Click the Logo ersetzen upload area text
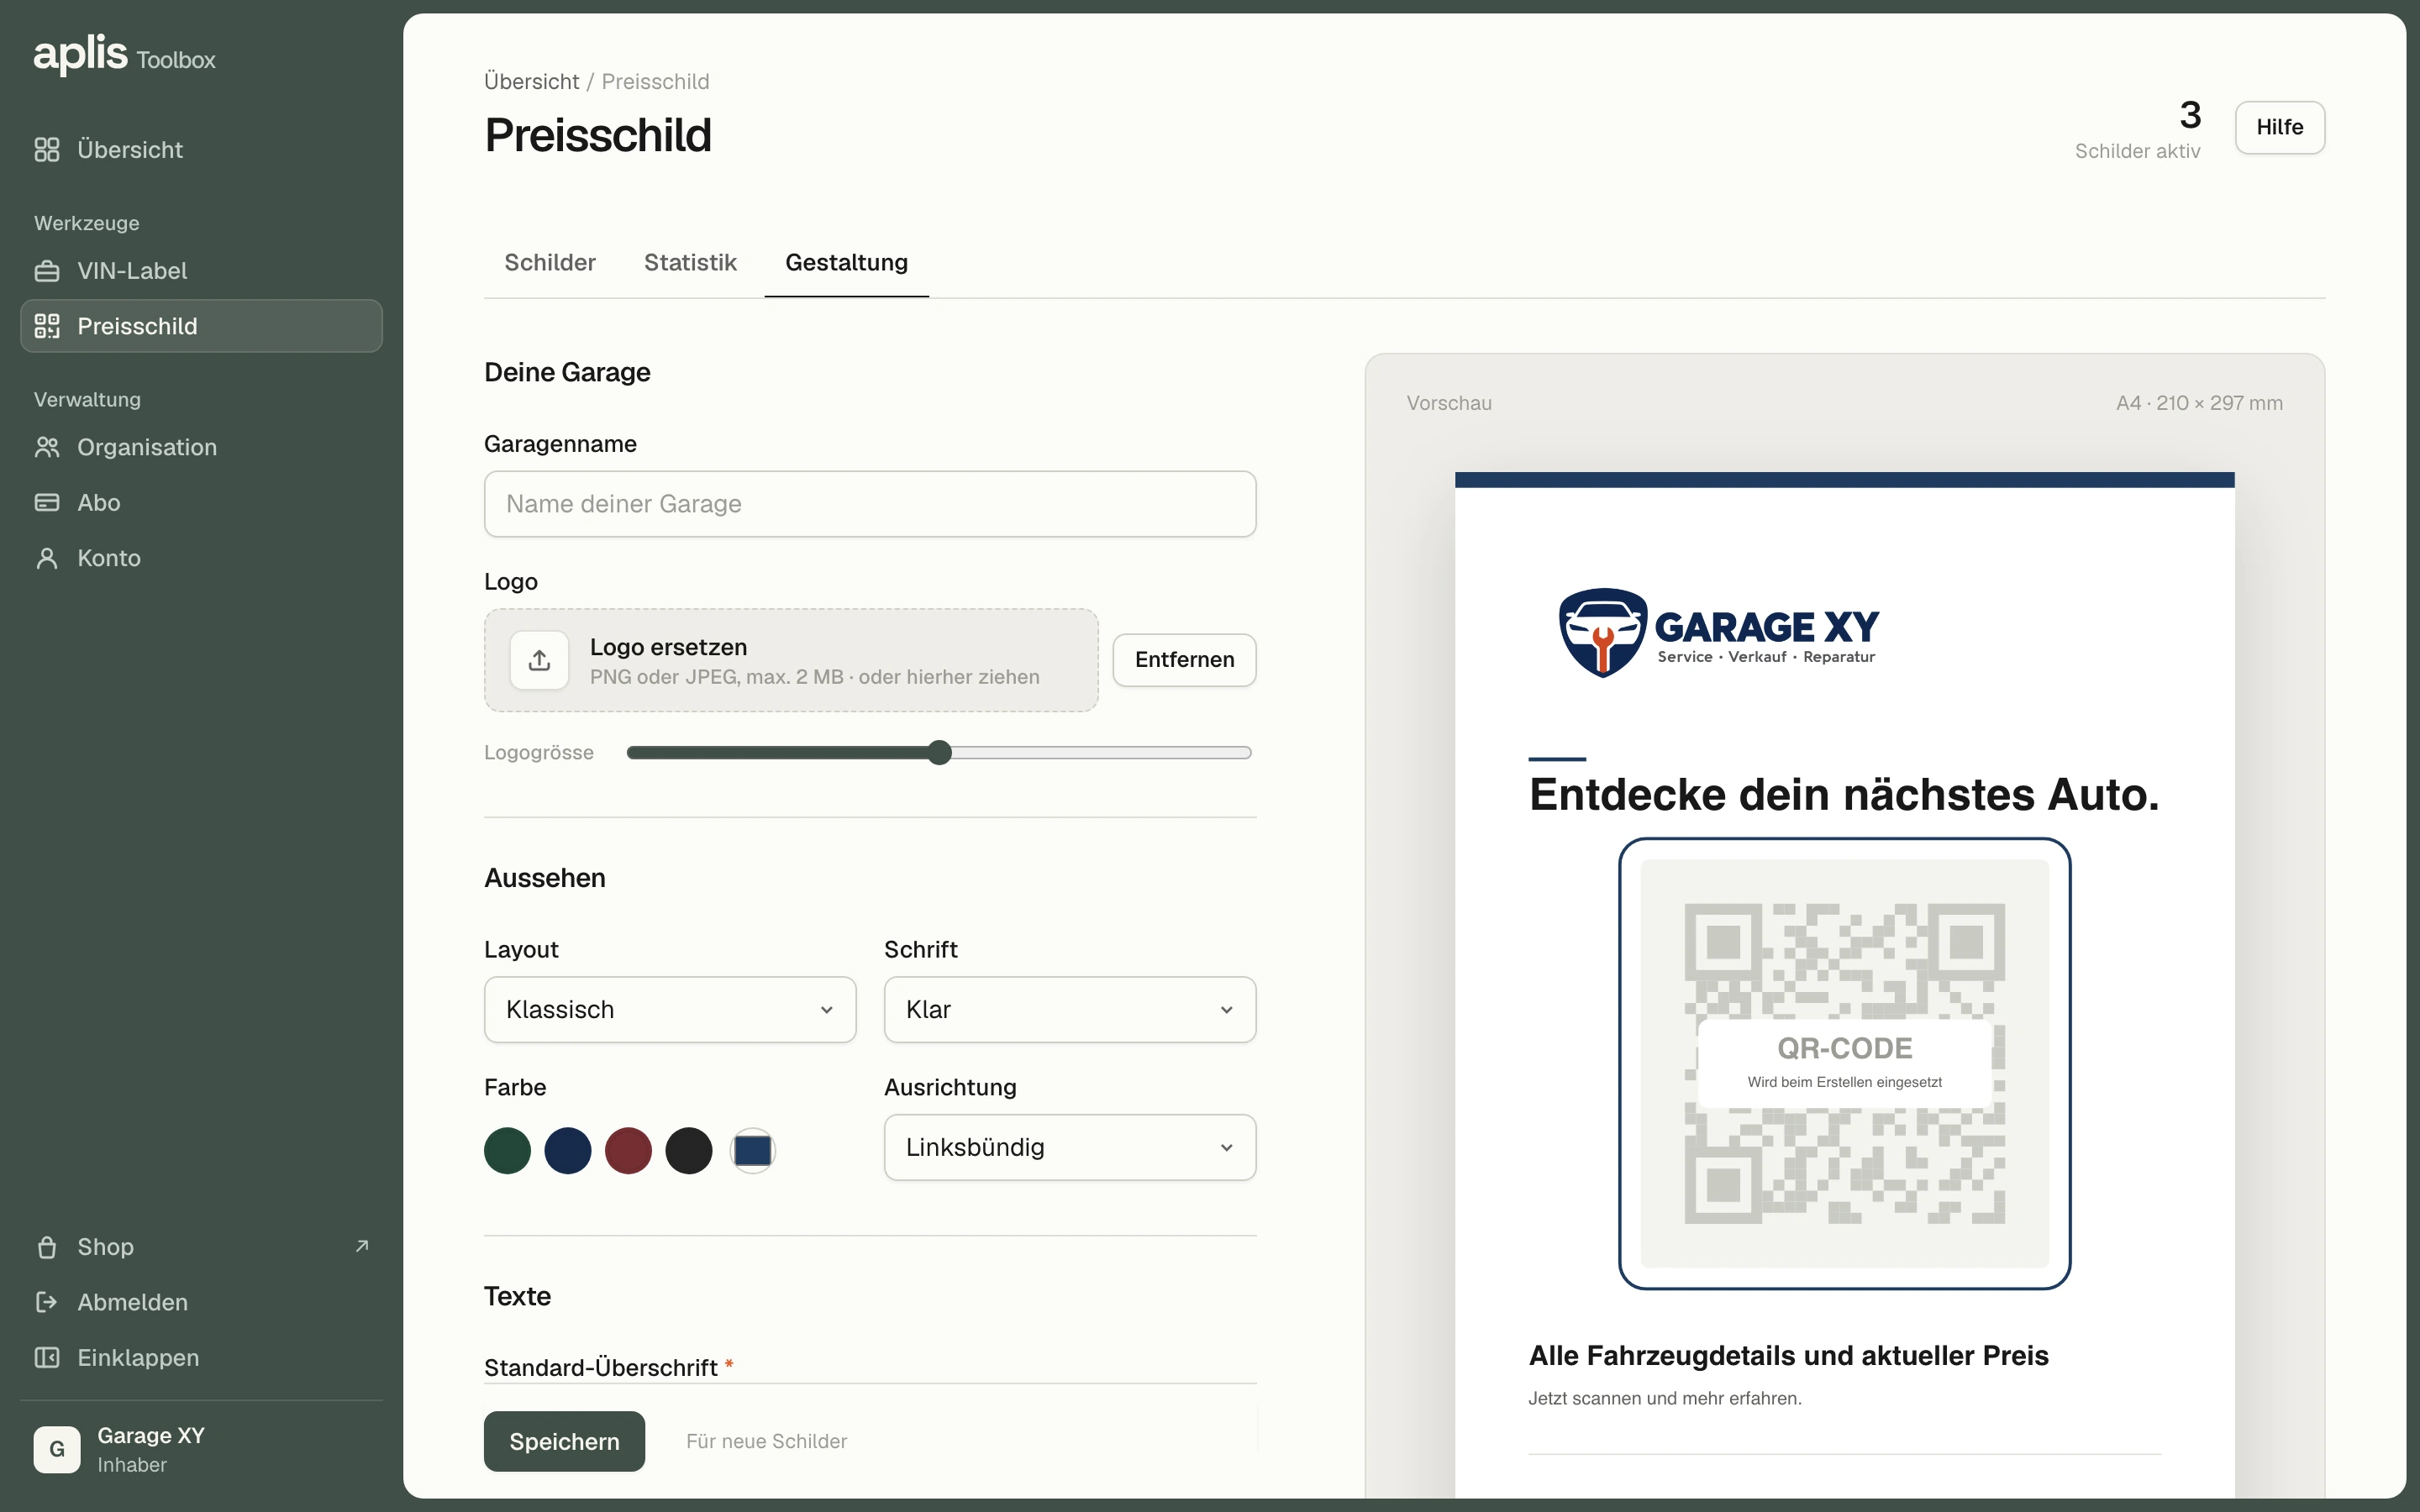Image resolution: width=2420 pixels, height=1512 pixels. pos(668,647)
